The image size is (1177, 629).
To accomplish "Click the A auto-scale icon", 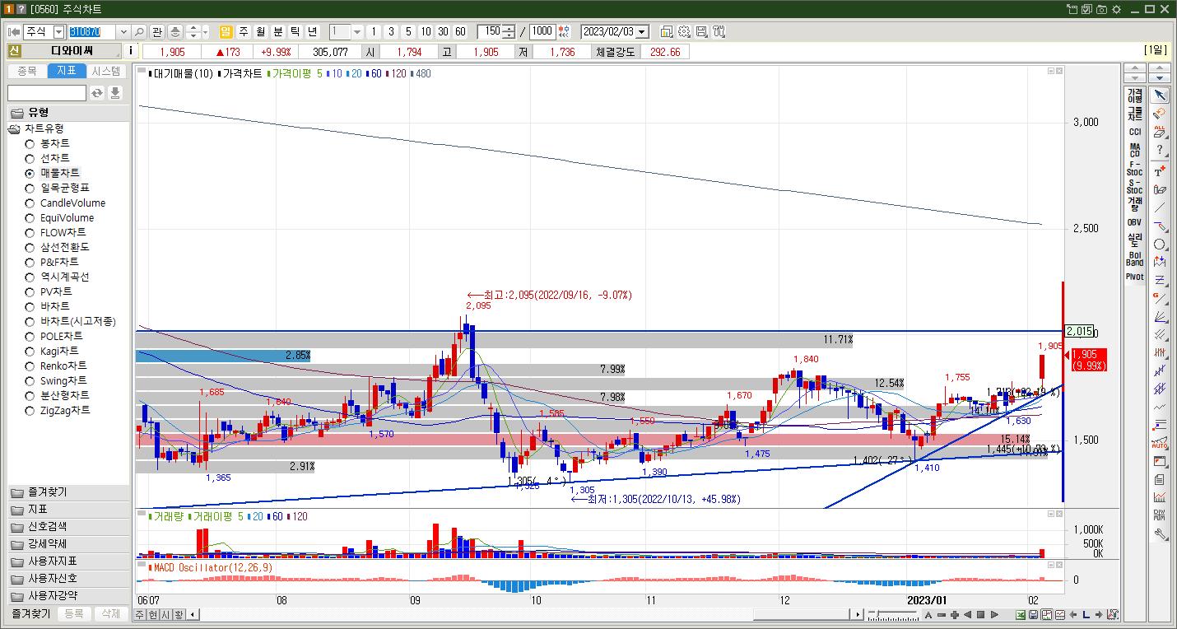I will point(928,614).
